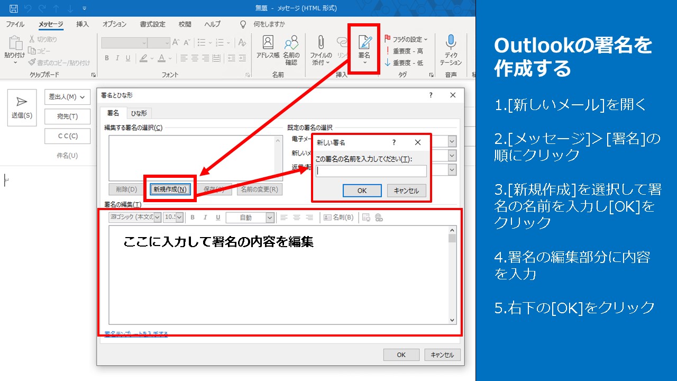This screenshot has height=381, width=677.
Task: Click OK in the 新しい署名 dialog
Action: [x=362, y=191]
